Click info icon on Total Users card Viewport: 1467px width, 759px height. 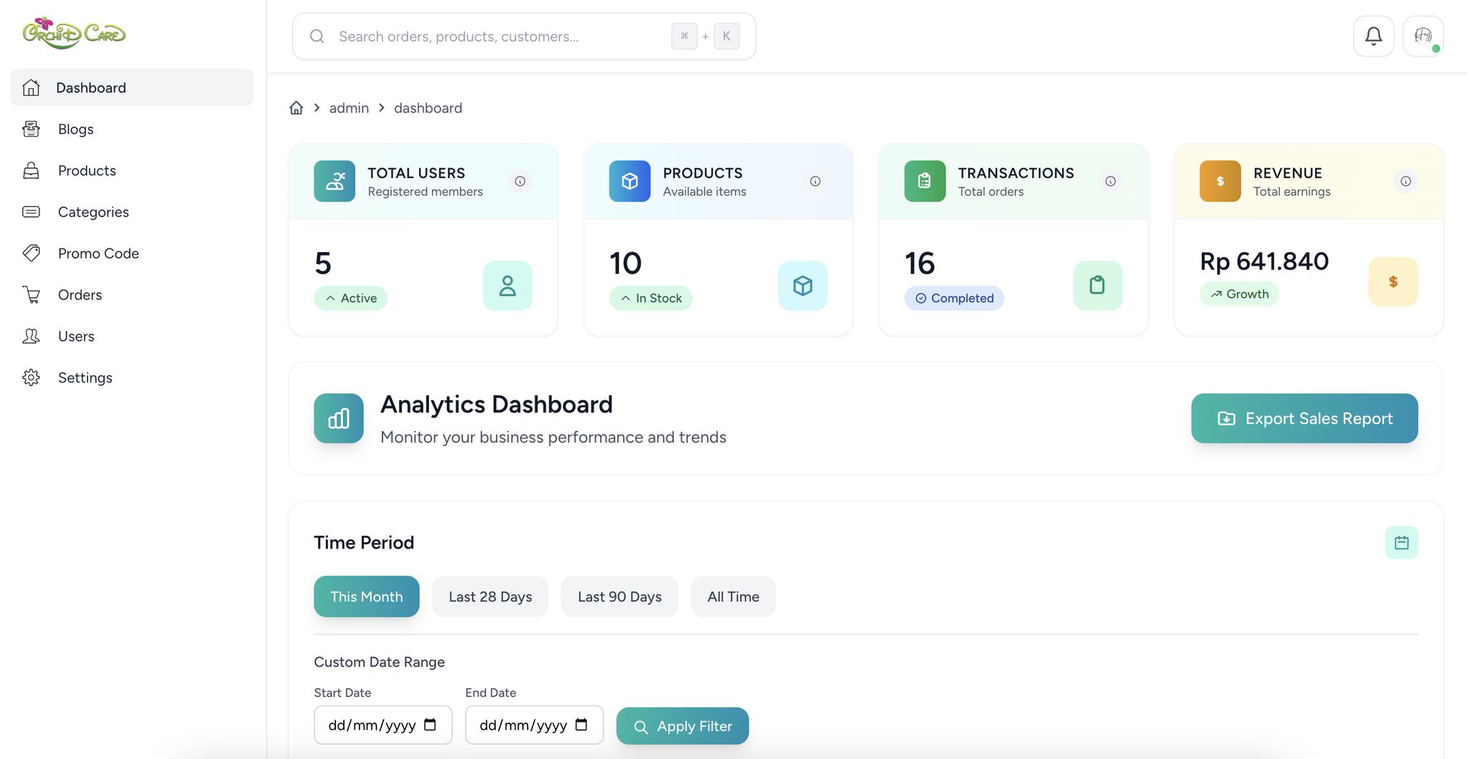[520, 181]
